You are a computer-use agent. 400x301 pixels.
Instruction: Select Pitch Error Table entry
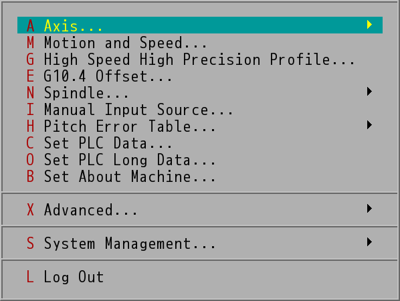[200, 126]
